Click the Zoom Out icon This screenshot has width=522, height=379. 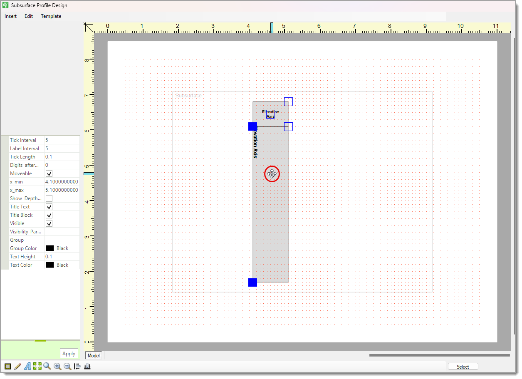coord(67,366)
